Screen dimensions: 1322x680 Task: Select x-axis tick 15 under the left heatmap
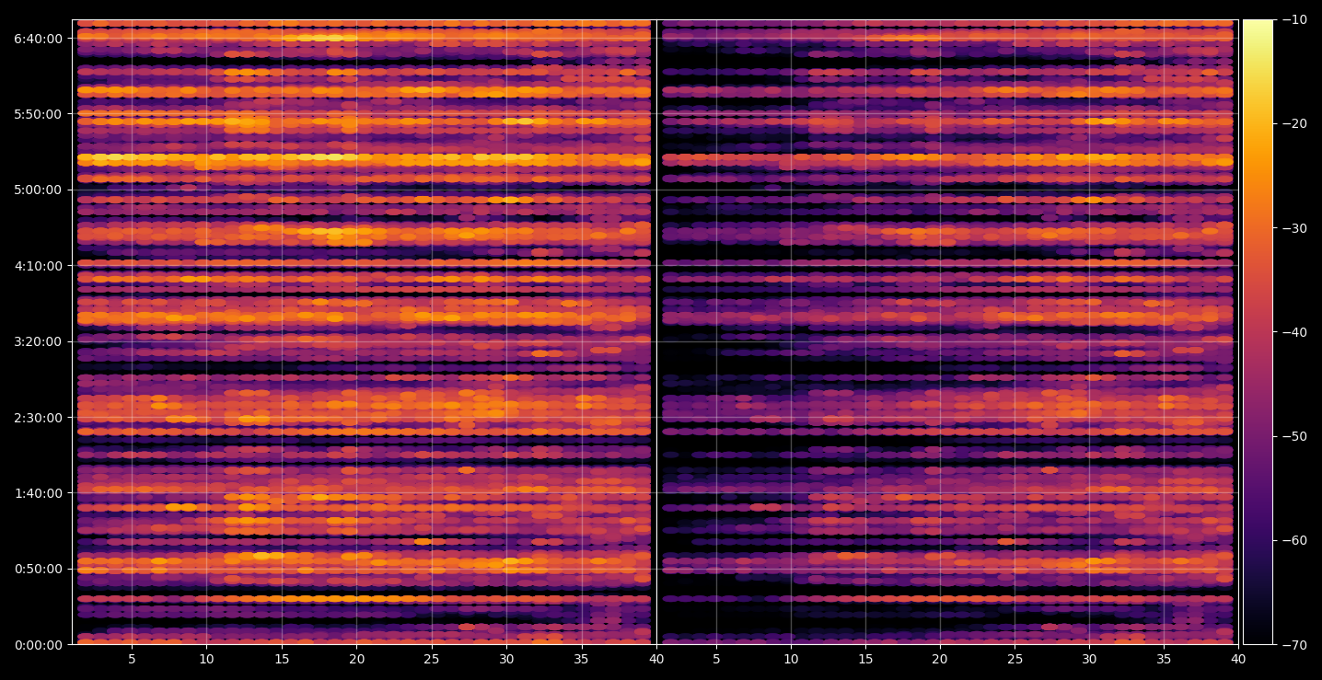coord(282,659)
